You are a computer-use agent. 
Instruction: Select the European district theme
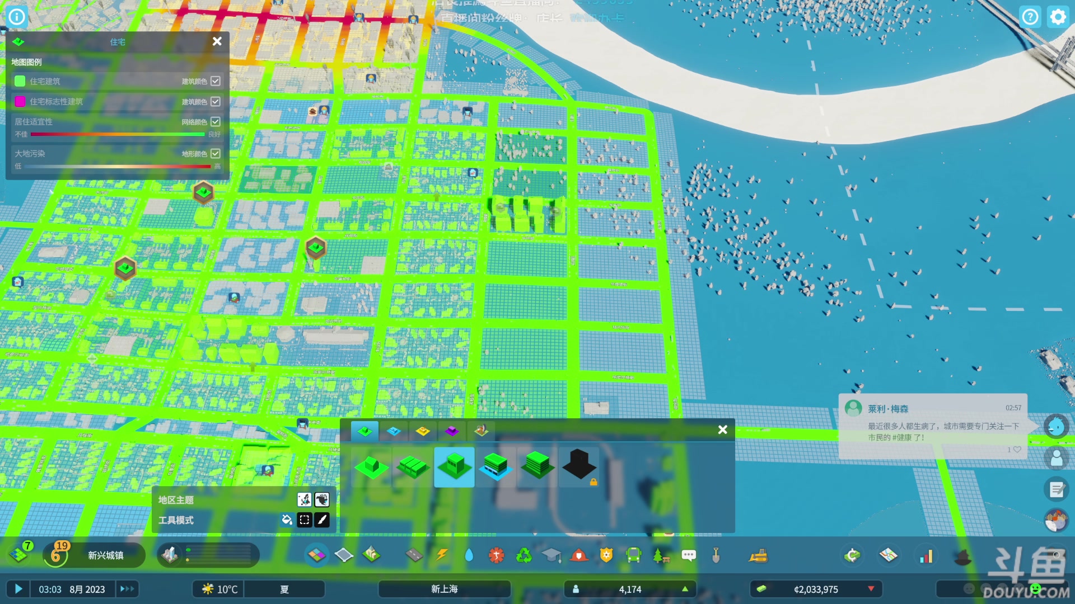[x=304, y=499]
